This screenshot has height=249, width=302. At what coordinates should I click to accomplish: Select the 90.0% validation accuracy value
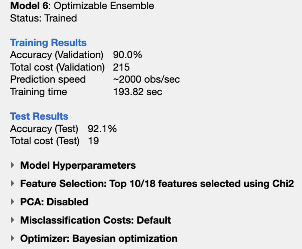coord(128,55)
